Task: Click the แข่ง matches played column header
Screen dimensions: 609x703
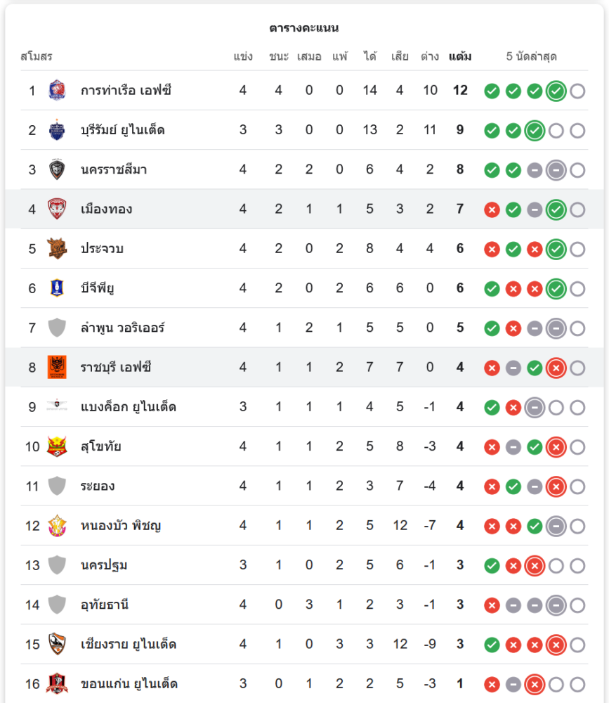Action: pyautogui.click(x=243, y=57)
